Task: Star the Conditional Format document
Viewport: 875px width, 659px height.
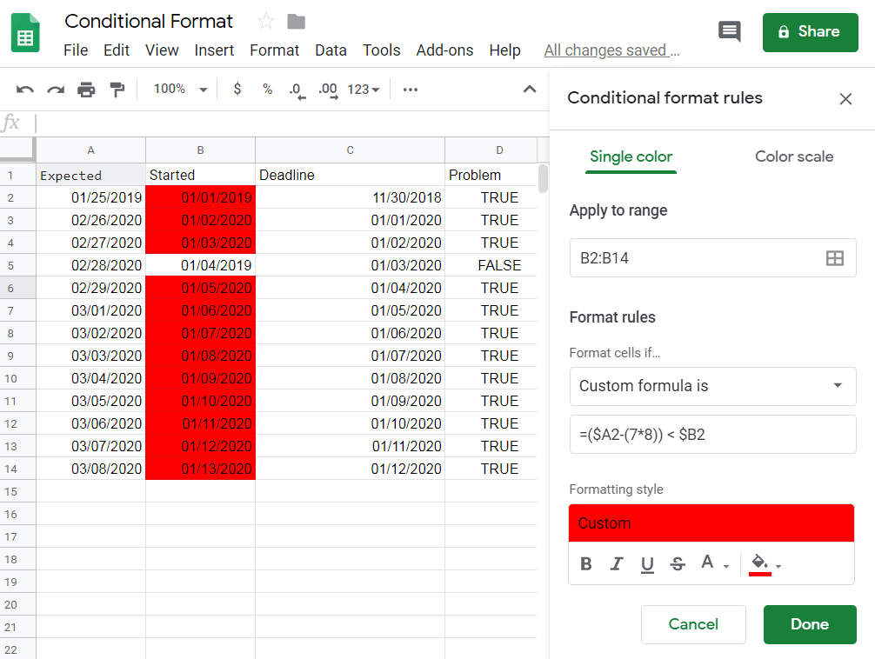Action: [x=265, y=21]
